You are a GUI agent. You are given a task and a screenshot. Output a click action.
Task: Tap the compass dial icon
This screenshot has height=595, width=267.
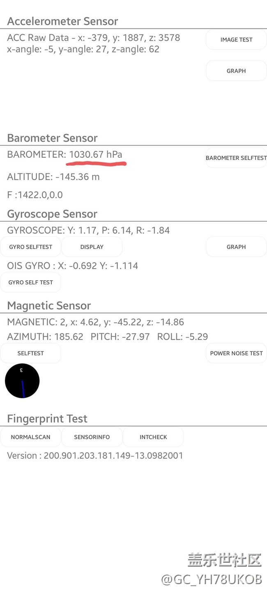point(22,381)
